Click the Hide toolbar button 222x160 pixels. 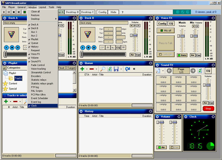113,12
